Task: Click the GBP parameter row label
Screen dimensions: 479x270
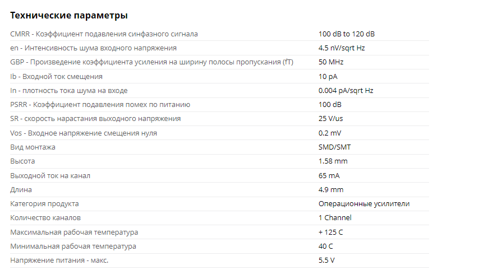Action: point(151,62)
